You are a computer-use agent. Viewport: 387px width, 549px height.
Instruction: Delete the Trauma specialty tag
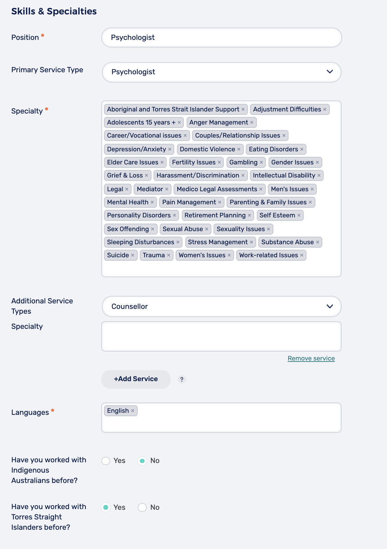pos(169,255)
